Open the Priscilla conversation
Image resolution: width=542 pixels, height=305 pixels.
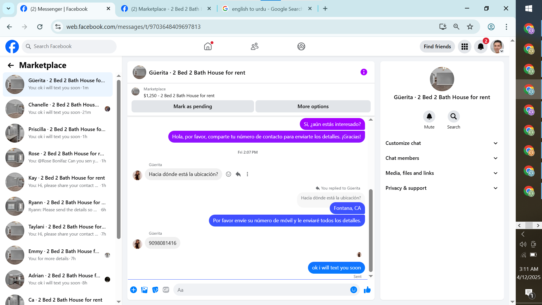click(58, 133)
